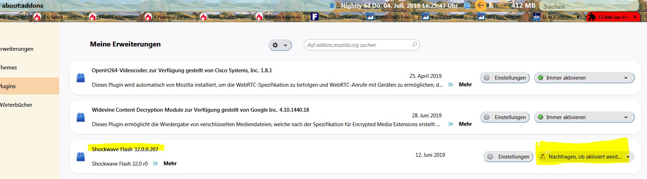Click the Shockwave Flash plugin lego icon

[x=81, y=157]
